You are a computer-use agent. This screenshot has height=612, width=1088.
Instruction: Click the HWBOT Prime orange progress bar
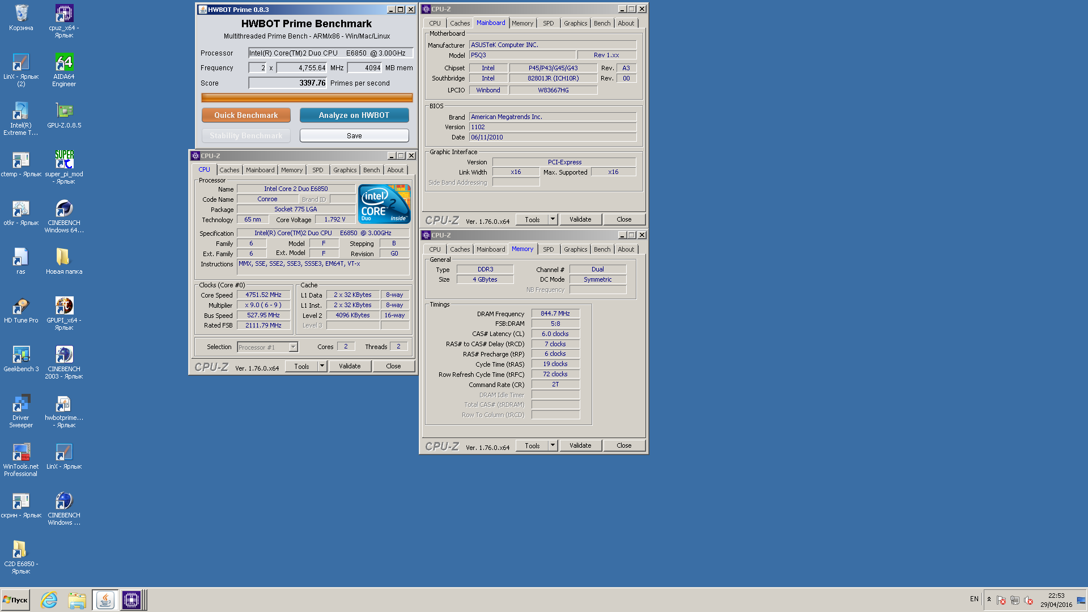(x=307, y=97)
